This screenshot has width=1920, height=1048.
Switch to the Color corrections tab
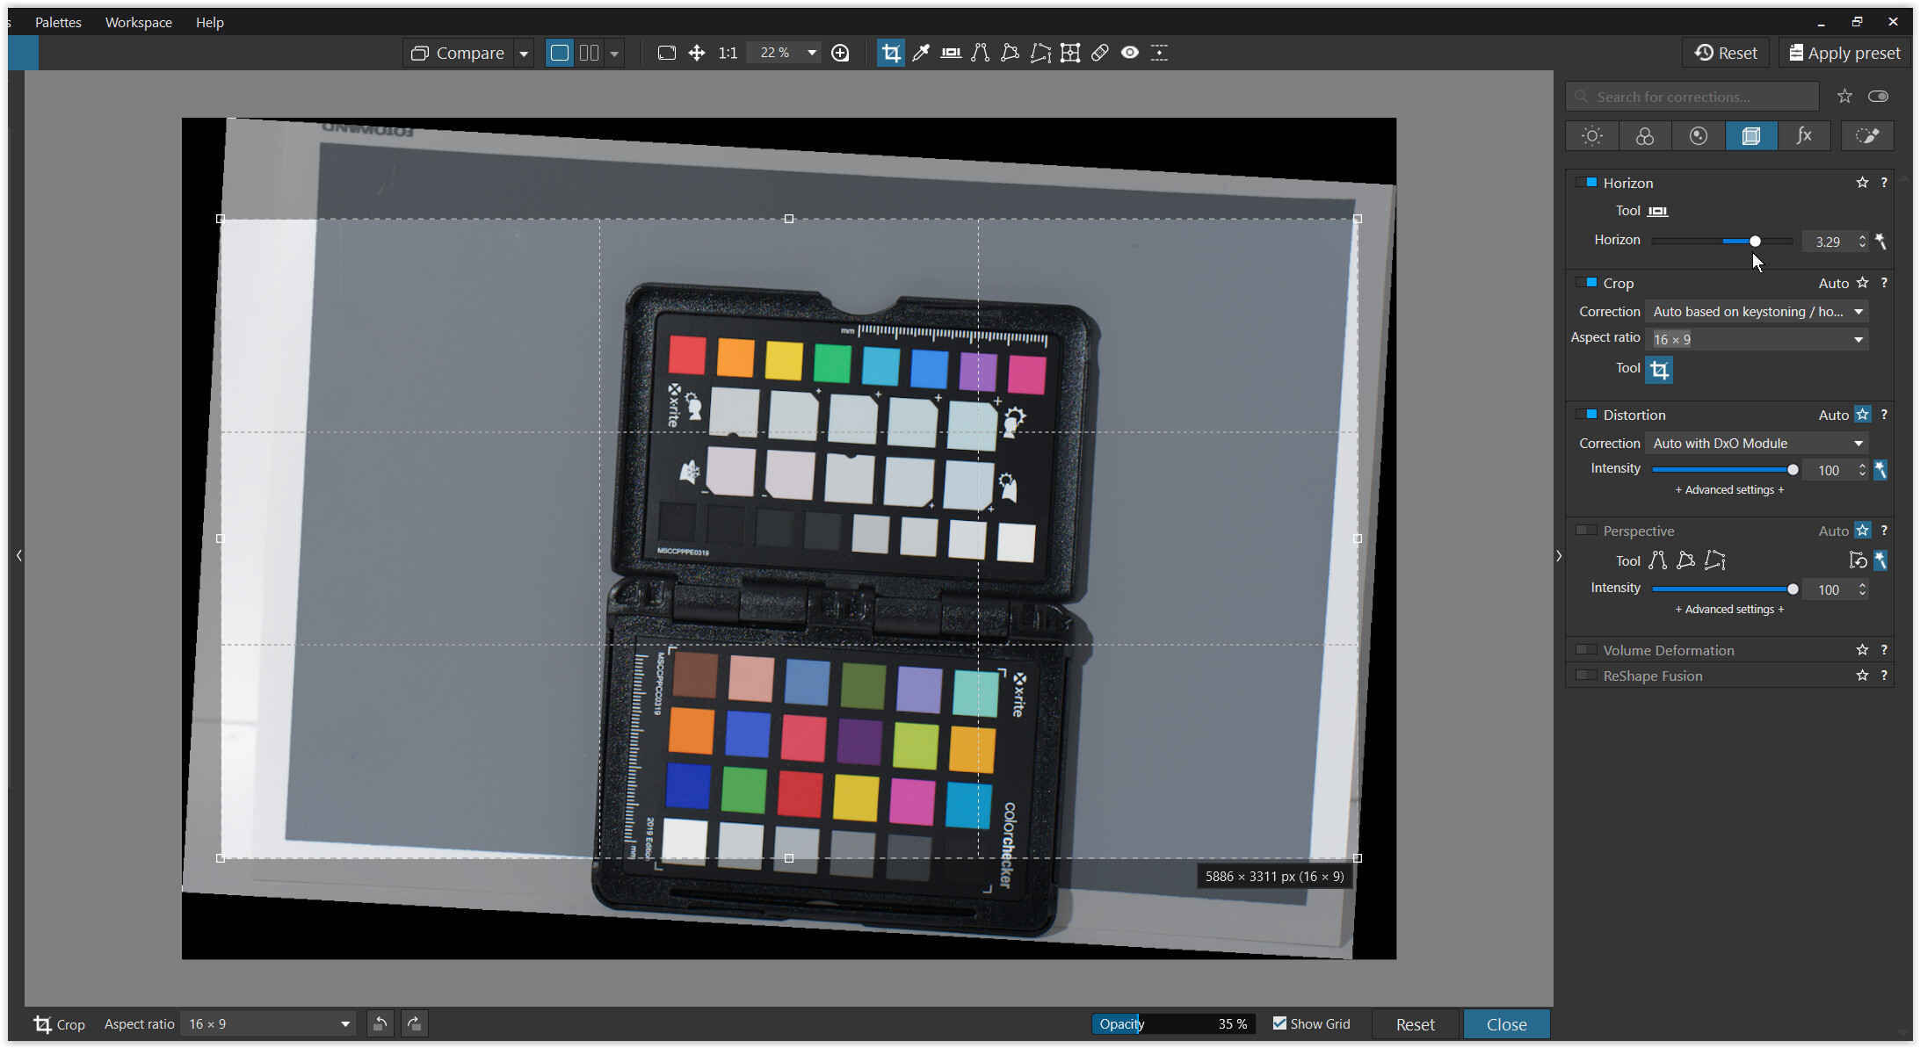[1645, 136]
